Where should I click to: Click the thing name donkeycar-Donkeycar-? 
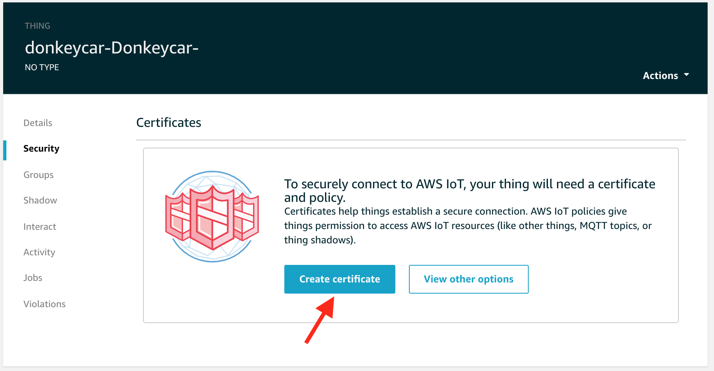[112, 48]
